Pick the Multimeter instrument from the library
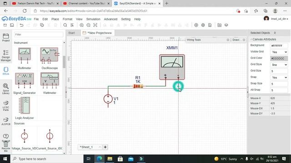The height and width of the screenshot is (163, 291). 24,58
